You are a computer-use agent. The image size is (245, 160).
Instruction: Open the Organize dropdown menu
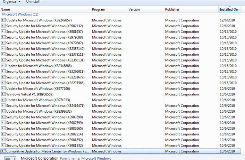pos(12,2)
